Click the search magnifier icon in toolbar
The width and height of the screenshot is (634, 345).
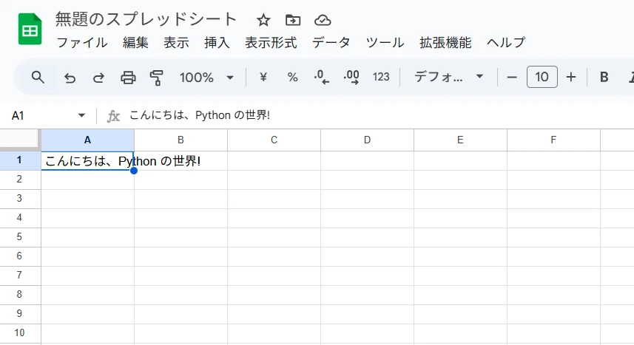[38, 77]
